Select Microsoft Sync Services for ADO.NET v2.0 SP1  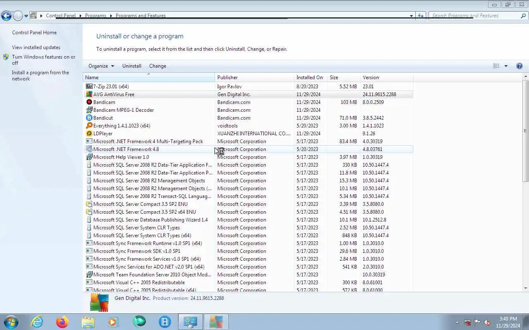coord(248,266)
